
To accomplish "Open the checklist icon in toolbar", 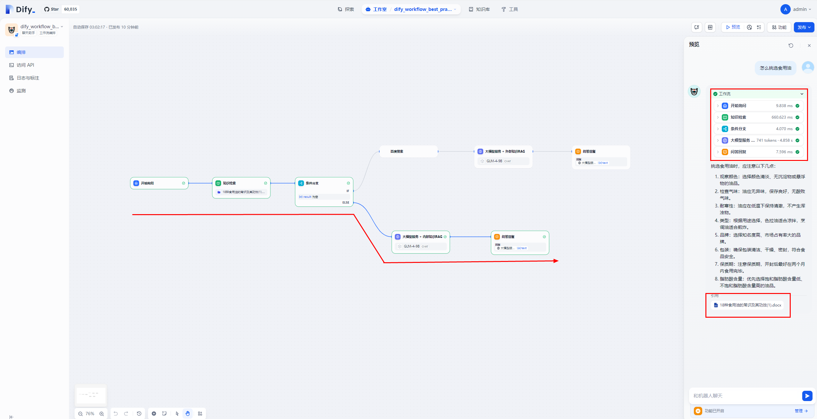I will 759,27.
